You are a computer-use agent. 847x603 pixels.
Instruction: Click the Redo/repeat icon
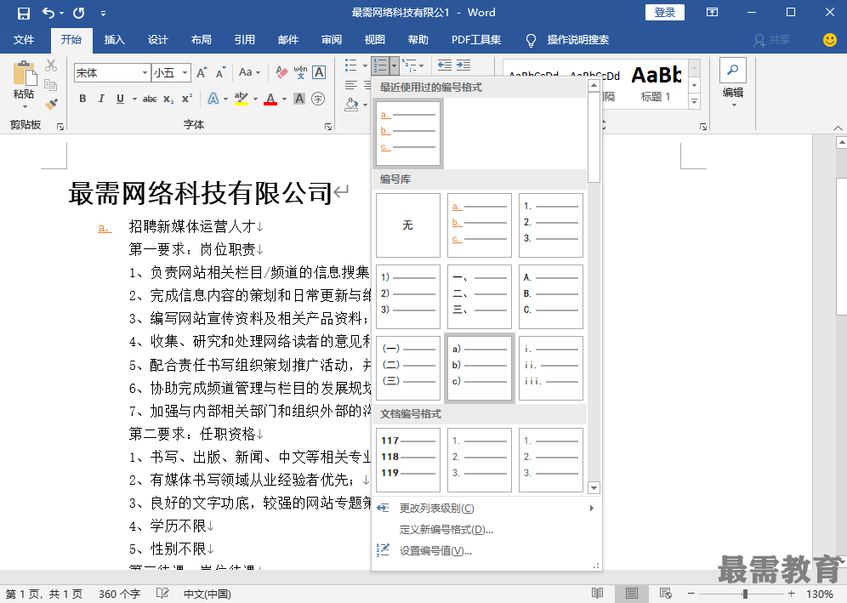pos(79,13)
